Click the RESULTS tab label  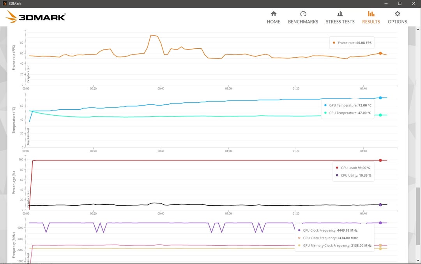coord(371,22)
